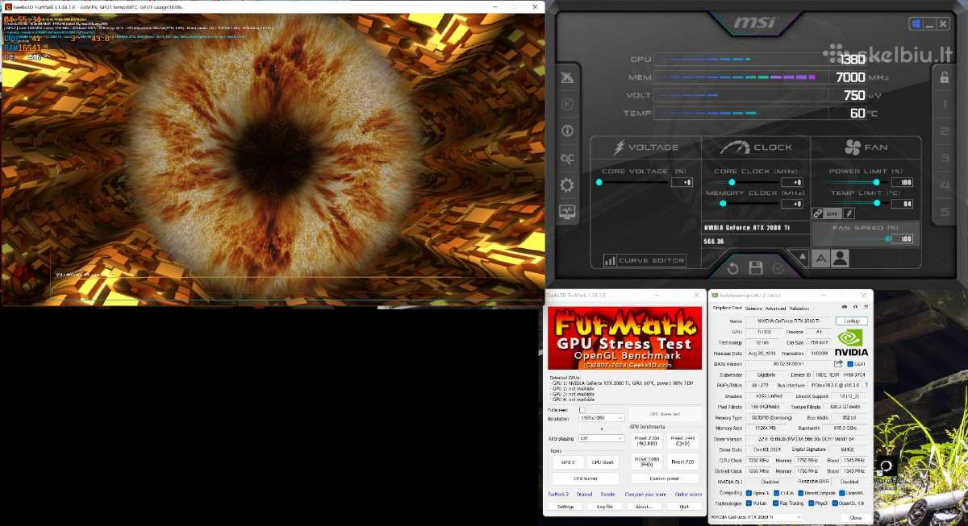The height and width of the screenshot is (526, 968).
Task: Open the information icon in Afterburner sidebar
Action: click(x=568, y=130)
